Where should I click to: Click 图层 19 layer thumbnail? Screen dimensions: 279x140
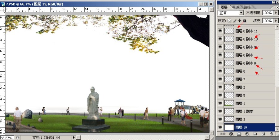pyautogui.click(x=229, y=127)
